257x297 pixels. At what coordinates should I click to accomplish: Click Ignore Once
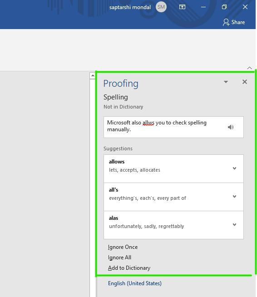tap(123, 247)
